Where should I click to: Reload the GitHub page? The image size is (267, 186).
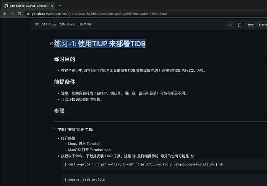point(19,14)
